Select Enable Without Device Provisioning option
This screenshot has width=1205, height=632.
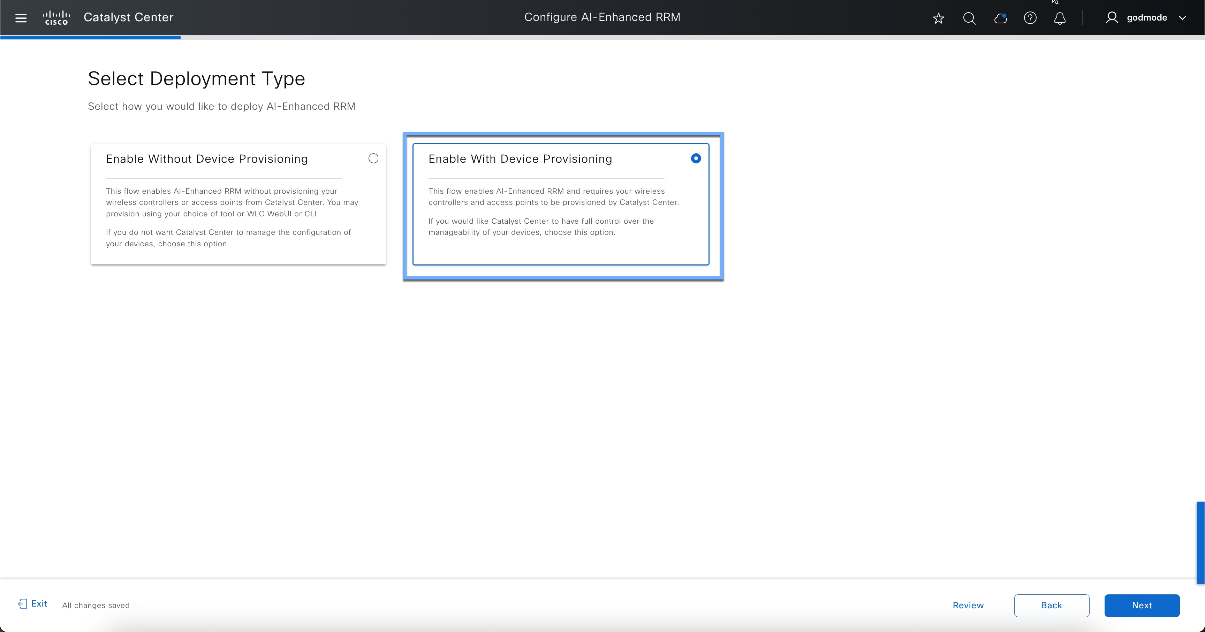click(373, 159)
